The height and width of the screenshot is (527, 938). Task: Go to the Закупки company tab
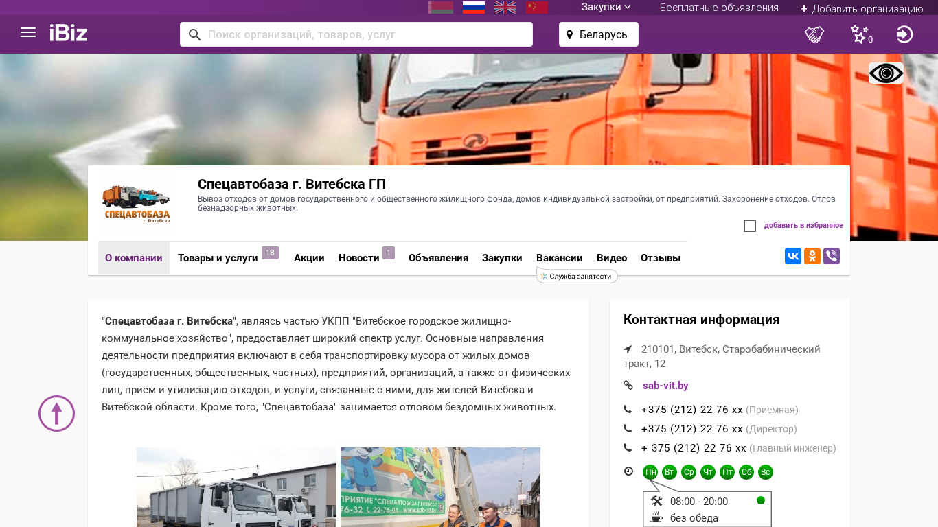[502, 258]
